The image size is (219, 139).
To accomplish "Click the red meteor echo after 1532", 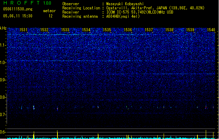I will (x=57, y=108).
